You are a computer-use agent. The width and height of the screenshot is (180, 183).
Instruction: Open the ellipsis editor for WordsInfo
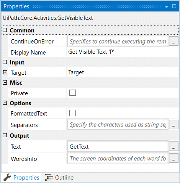(173, 158)
